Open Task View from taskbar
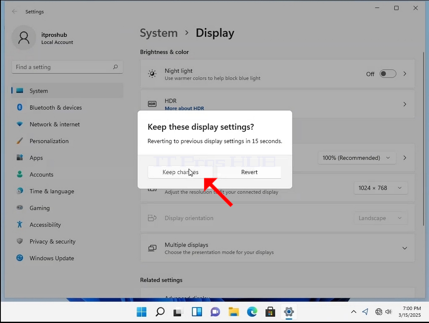Image resolution: width=429 pixels, height=323 pixels. [178, 312]
